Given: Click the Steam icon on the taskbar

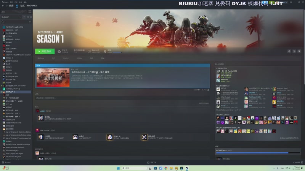Looking at the screenshot, I should click(x=187, y=168).
